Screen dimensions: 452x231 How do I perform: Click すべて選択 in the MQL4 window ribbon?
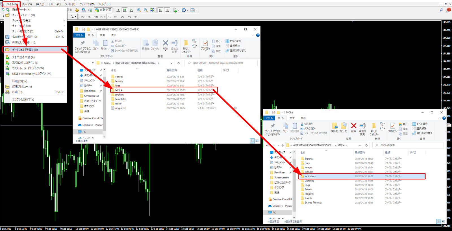(x=422, y=124)
